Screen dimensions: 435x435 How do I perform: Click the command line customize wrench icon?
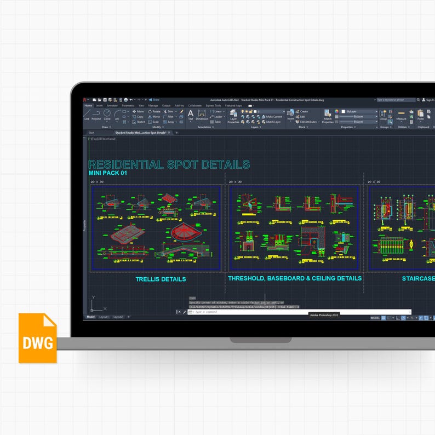click(x=185, y=312)
